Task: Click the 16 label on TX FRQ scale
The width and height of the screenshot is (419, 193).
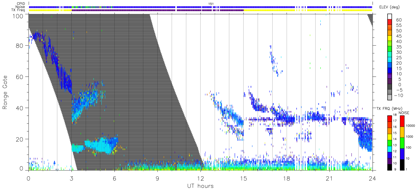Action: point(394,127)
